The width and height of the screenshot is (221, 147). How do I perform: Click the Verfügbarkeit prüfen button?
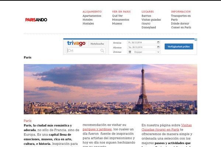click(x=179, y=47)
